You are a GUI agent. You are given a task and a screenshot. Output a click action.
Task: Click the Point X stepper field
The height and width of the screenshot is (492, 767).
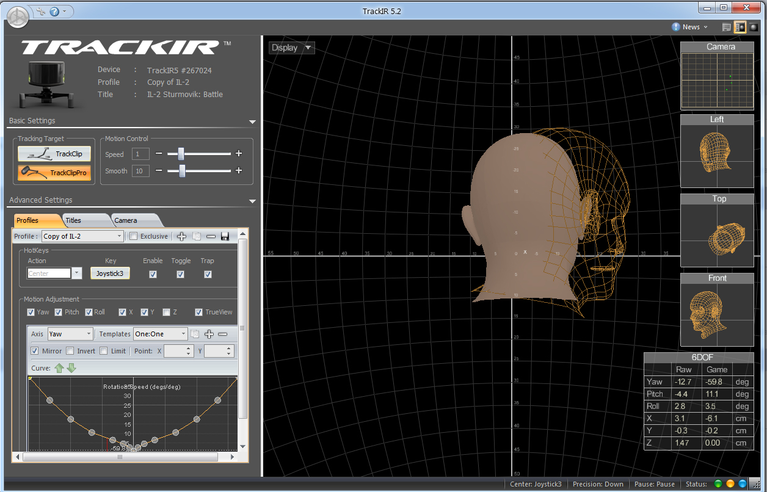tap(179, 351)
